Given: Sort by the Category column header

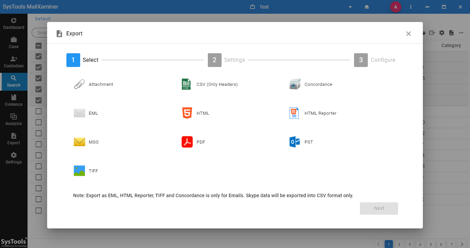Looking at the screenshot, I should [x=451, y=45].
